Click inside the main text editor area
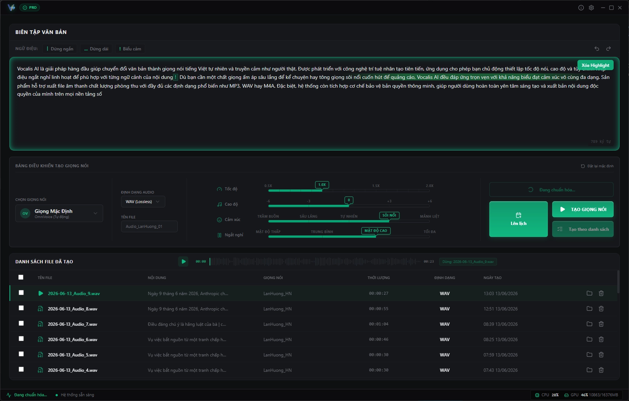629x401 pixels. pyautogui.click(x=314, y=104)
